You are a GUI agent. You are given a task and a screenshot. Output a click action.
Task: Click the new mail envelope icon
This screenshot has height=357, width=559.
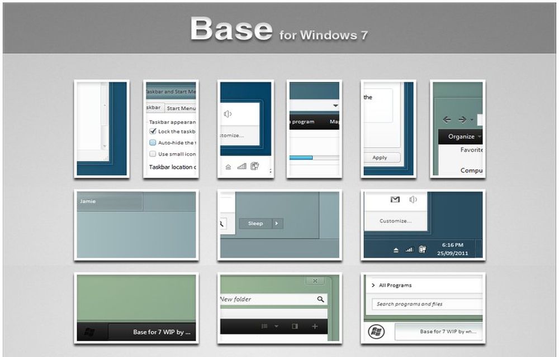point(395,200)
